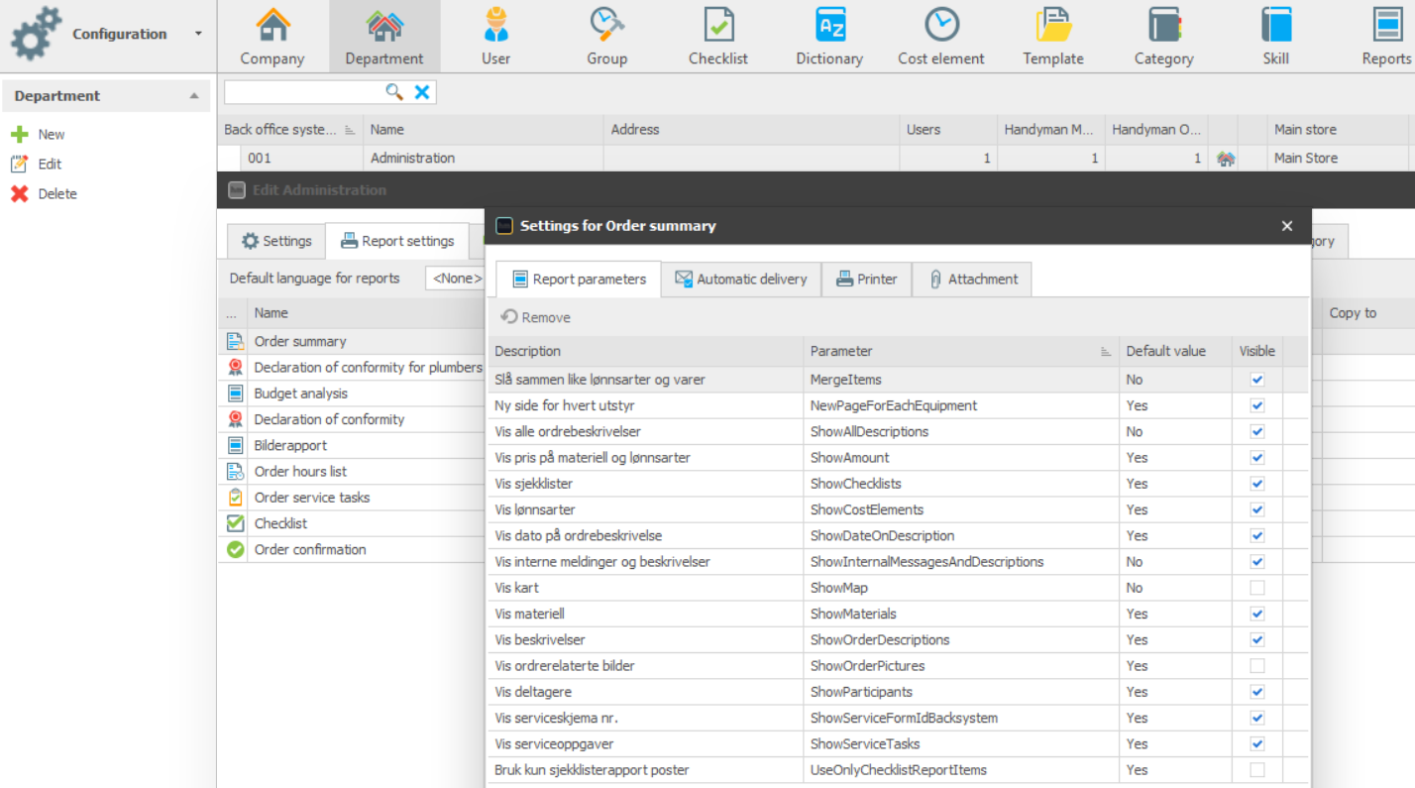Click the Budget analysis report icon
Screen dimensions: 1415x788
tap(235, 394)
